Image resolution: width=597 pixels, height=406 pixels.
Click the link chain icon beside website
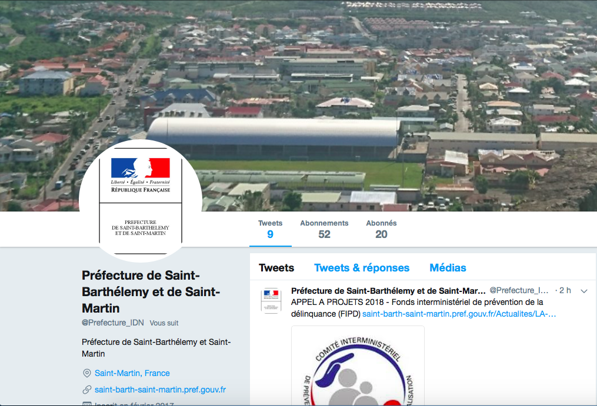click(x=87, y=390)
